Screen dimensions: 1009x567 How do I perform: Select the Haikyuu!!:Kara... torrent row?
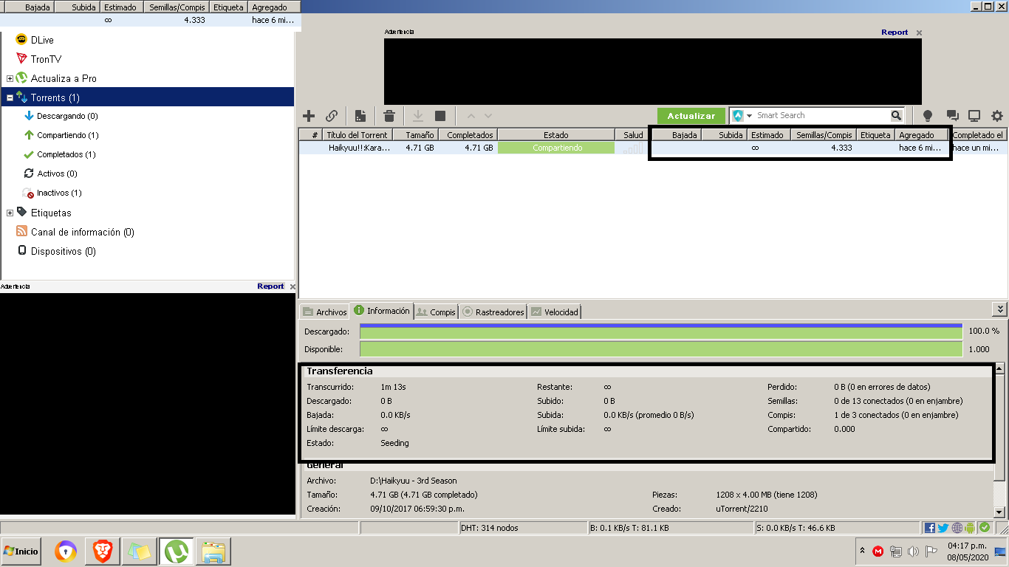point(652,148)
